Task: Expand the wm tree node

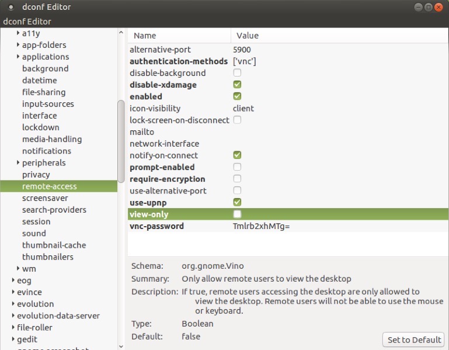Action: click(18, 269)
